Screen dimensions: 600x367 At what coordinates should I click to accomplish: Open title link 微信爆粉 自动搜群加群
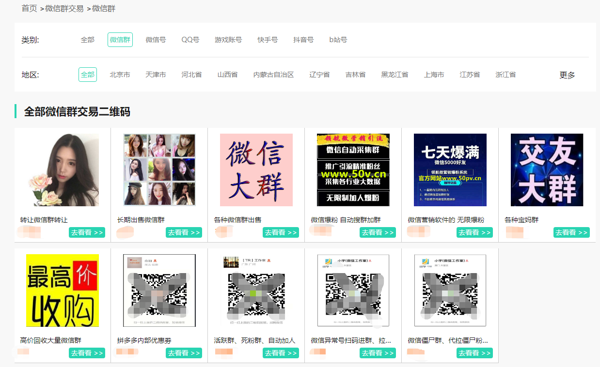tap(346, 220)
